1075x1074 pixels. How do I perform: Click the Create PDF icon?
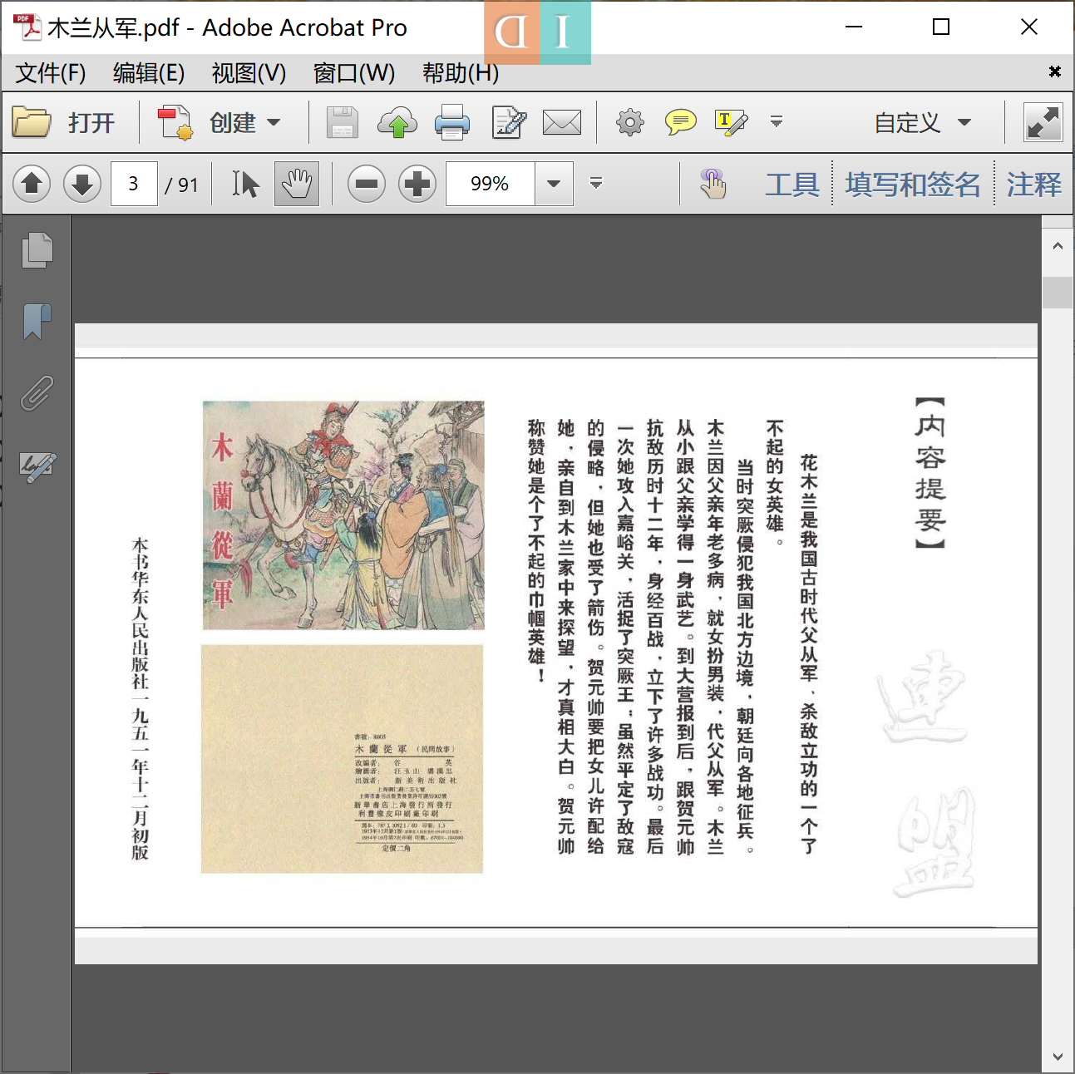pos(175,122)
